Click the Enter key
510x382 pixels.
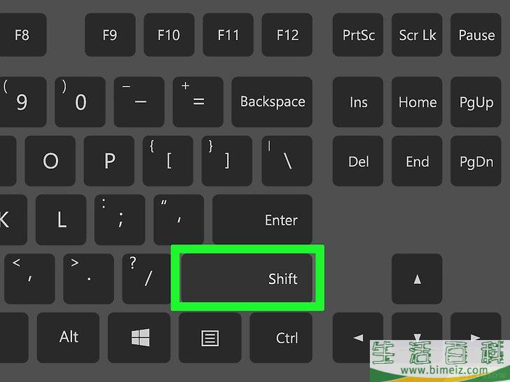(263, 220)
